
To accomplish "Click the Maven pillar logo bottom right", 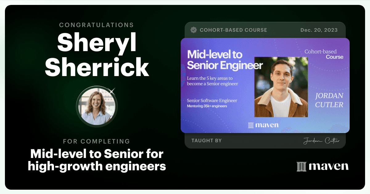I will point(323,167).
